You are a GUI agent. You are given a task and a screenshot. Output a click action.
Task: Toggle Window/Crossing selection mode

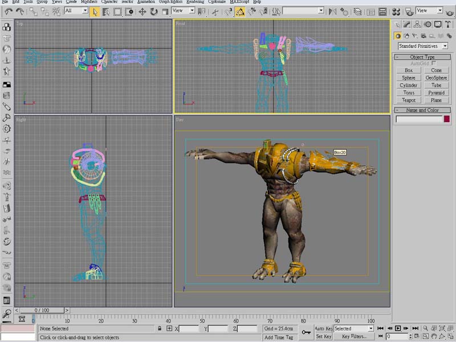click(129, 12)
